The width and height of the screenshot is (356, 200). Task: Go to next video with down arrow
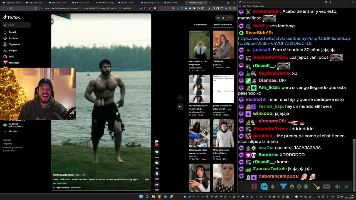coord(180,107)
